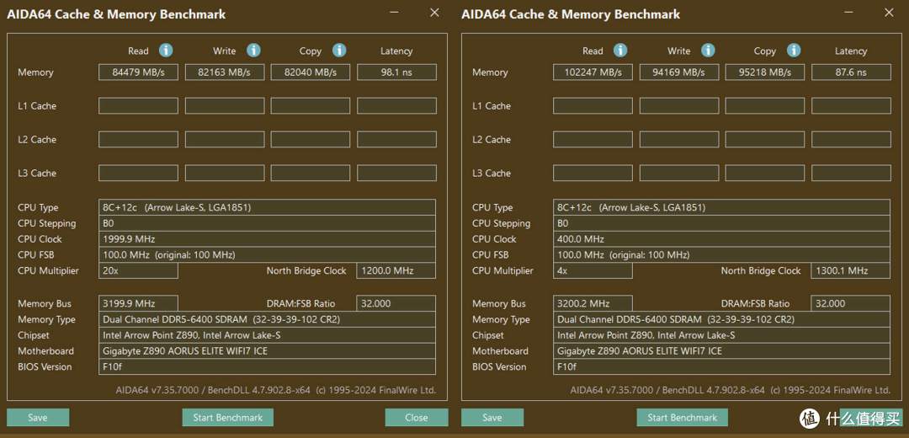The width and height of the screenshot is (909, 438).
Task: Click CPU Stepping B0 in right window
Action: point(722,223)
